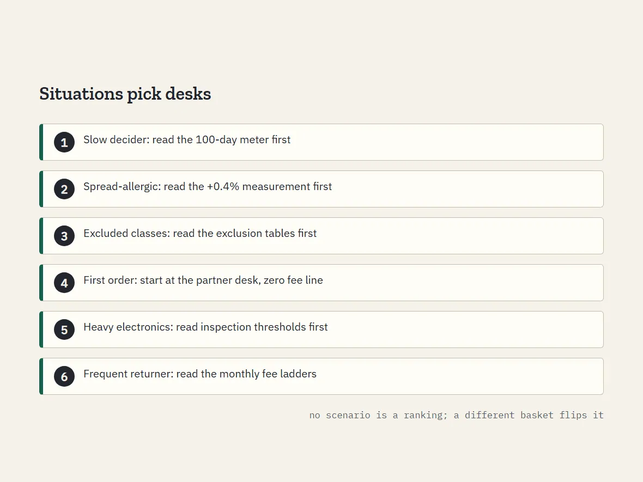The image size is (643, 482).
Task: Click the number 4 circle badge
Action: [64, 283]
